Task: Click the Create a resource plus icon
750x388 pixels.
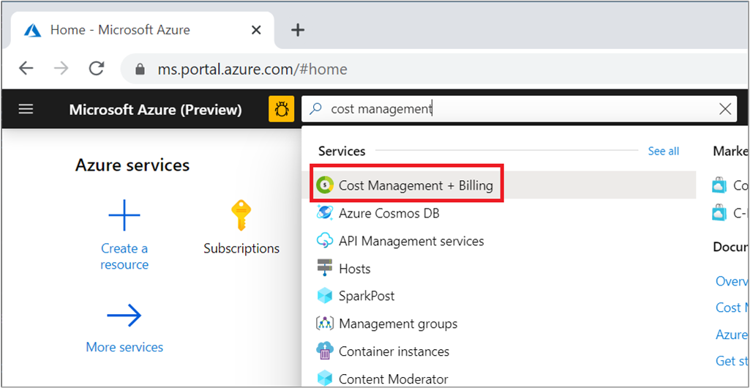Action: (124, 215)
